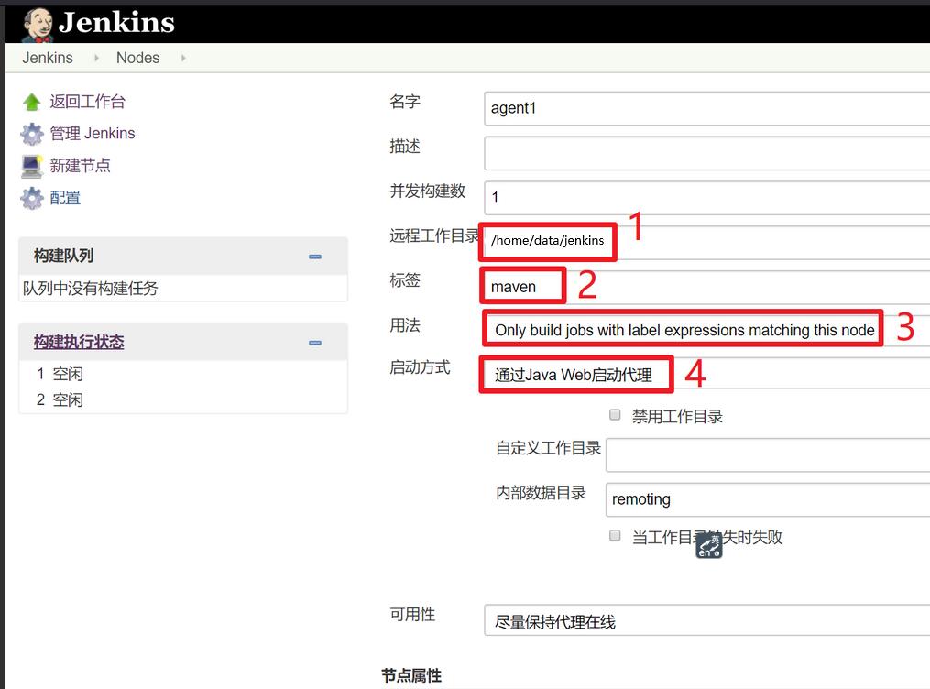Screen dimensions: 930x689
Task: Toggle 禁用工作目录 checkbox
Action: (x=615, y=414)
